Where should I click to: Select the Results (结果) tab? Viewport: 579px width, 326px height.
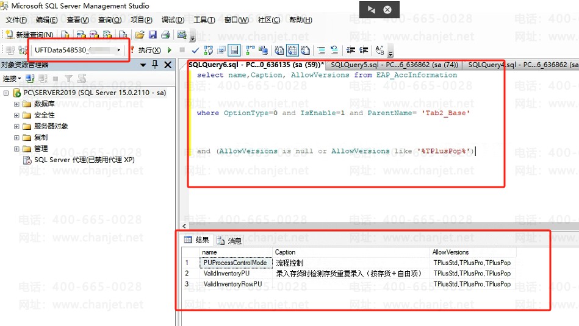click(x=197, y=240)
